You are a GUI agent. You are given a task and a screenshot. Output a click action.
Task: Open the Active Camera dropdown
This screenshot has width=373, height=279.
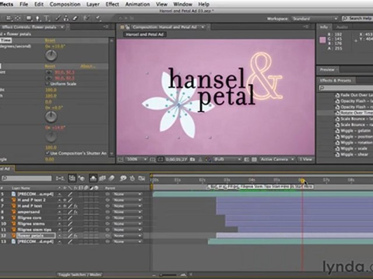[274, 159]
